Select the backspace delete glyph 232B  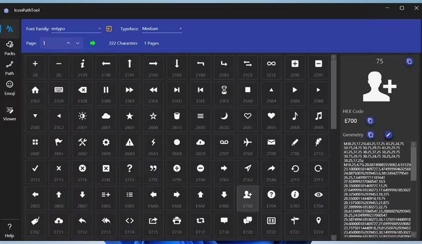pyautogui.click(x=82, y=93)
